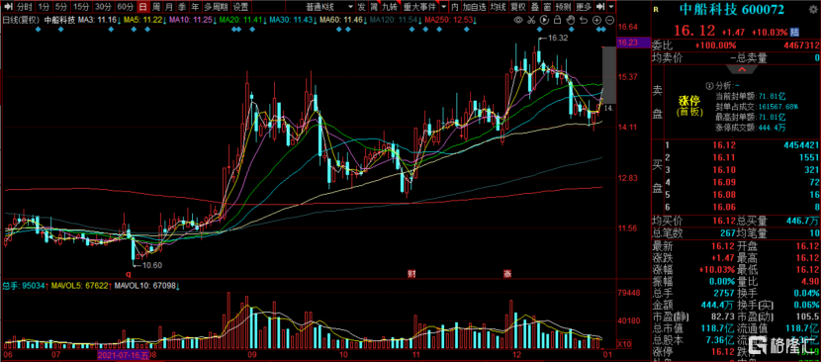Switch to the 周 weekly period tab
The width and height of the screenshot is (822, 362).
pos(155,7)
